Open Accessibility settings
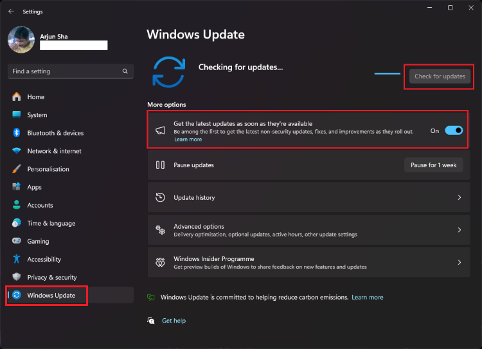482x349 pixels. 71,259
